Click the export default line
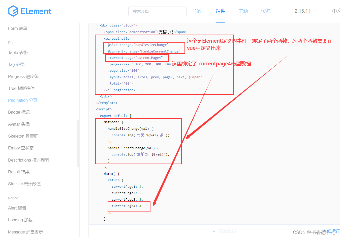The height and width of the screenshot is (237, 340). tap(116, 116)
